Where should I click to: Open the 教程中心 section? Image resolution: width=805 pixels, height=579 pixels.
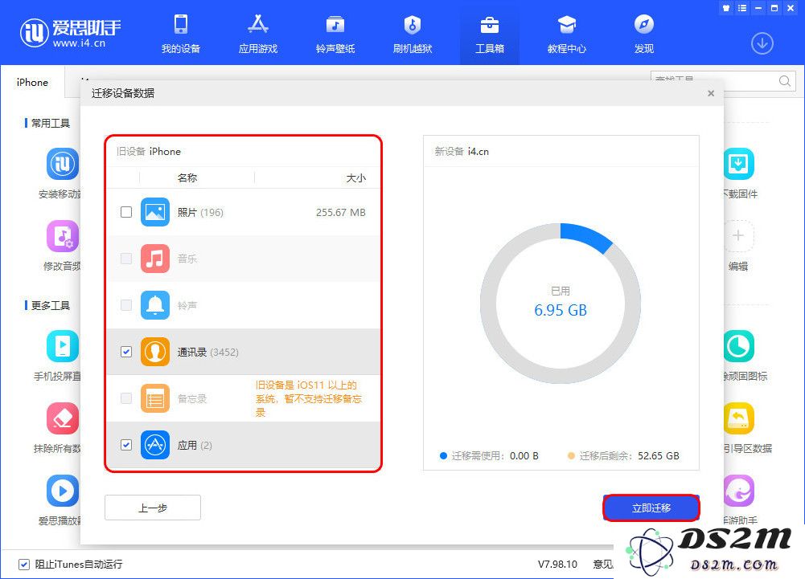pyautogui.click(x=567, y=34)
